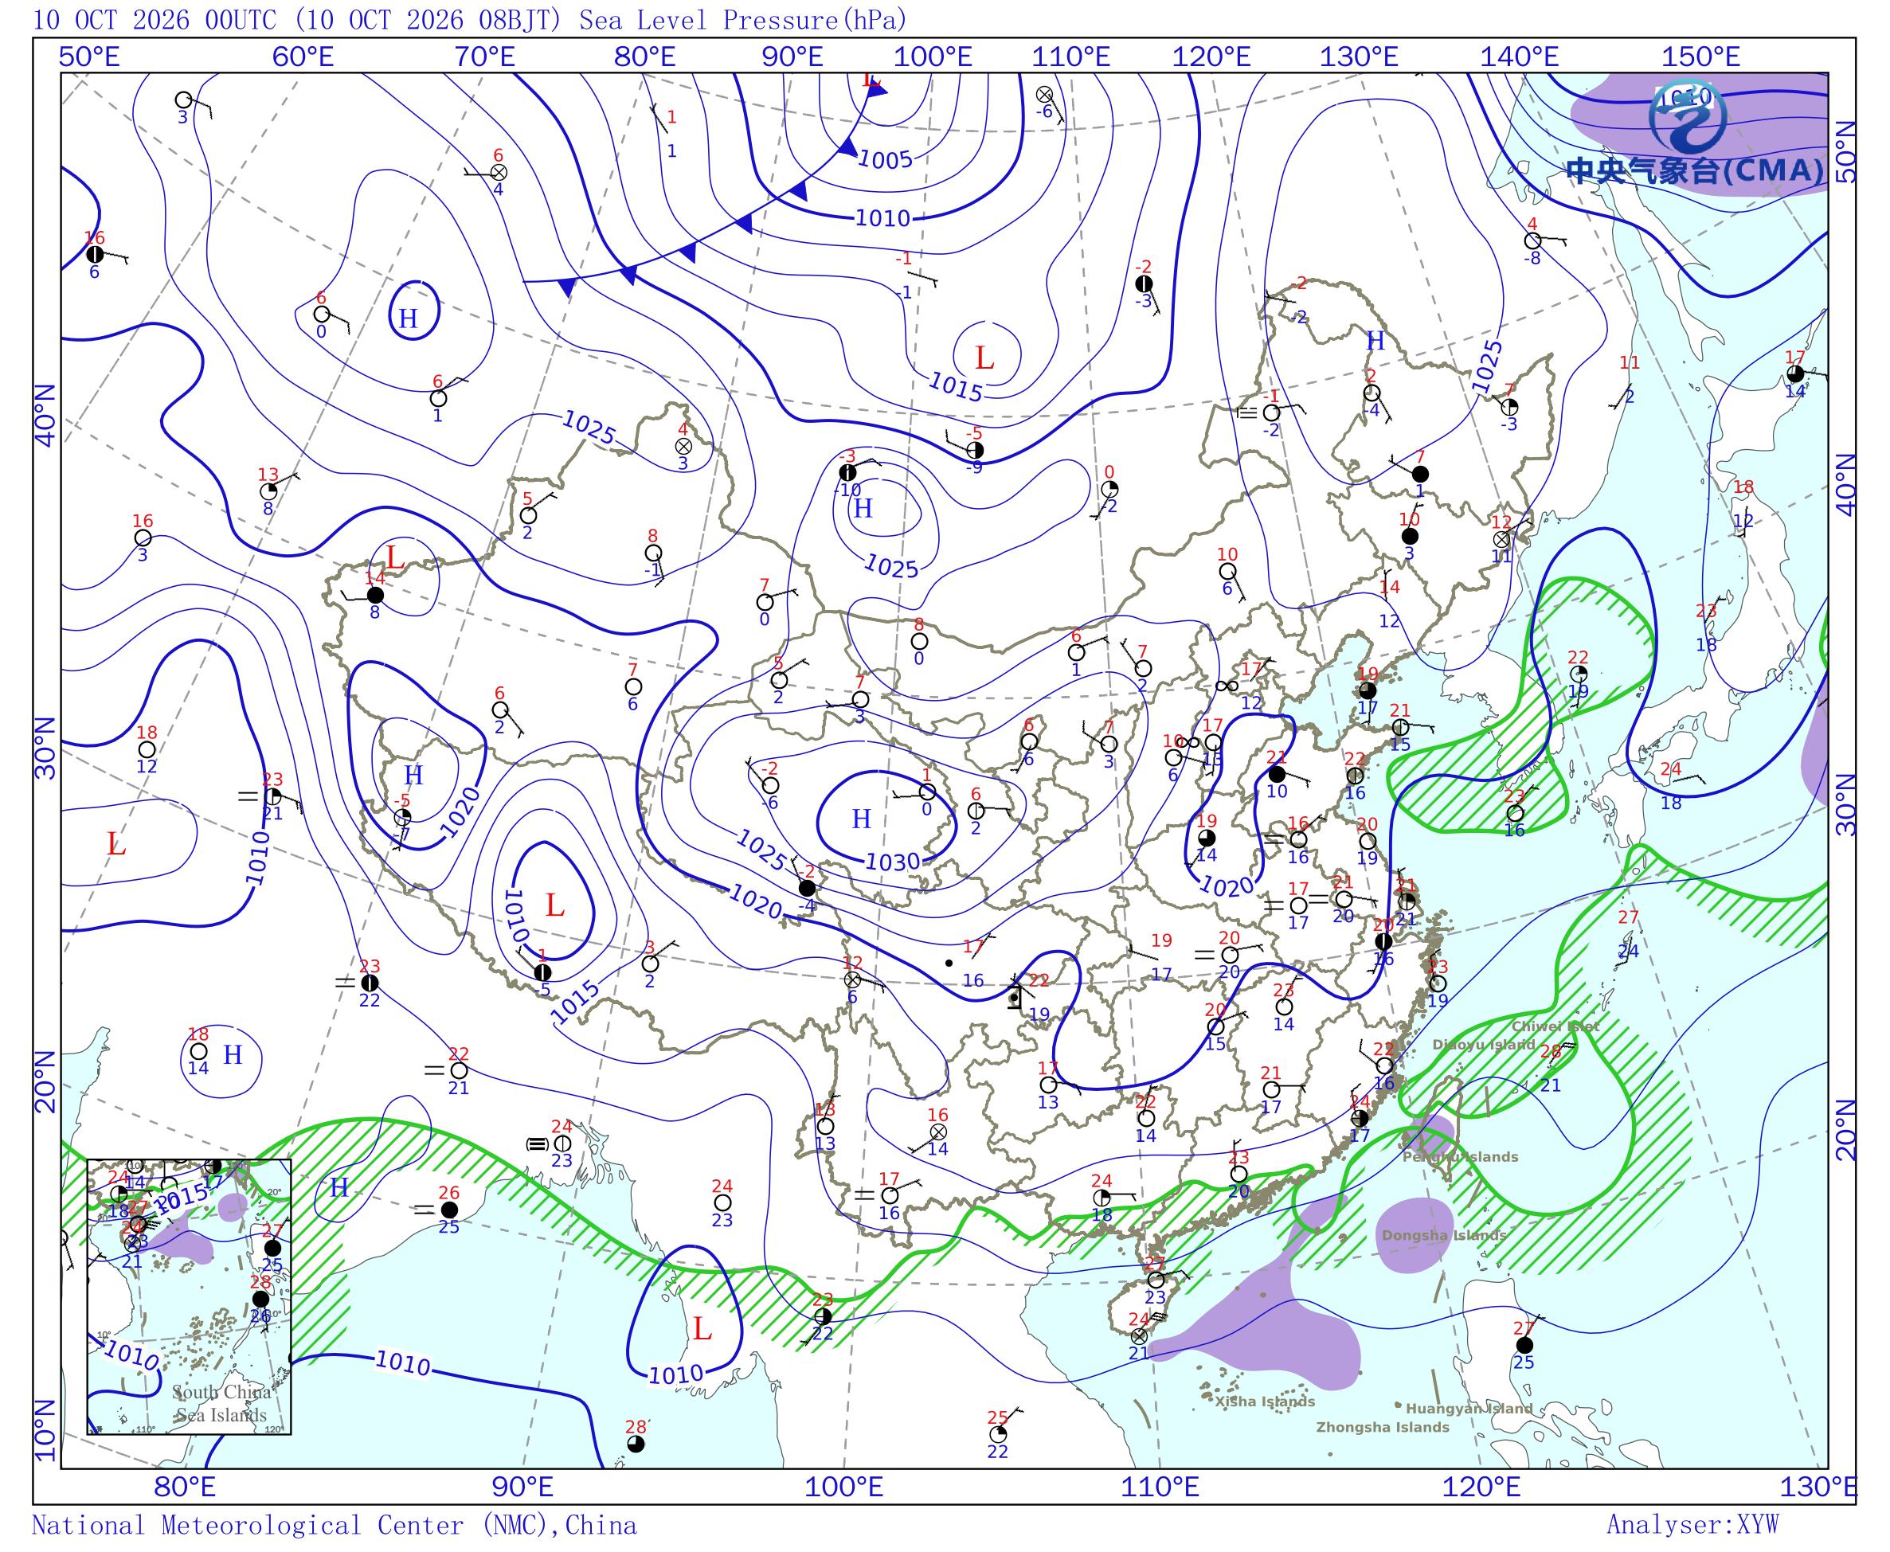Click the 'Diaoyu Island' label
The image size is (1890, 1552).
[1483, 1044]
